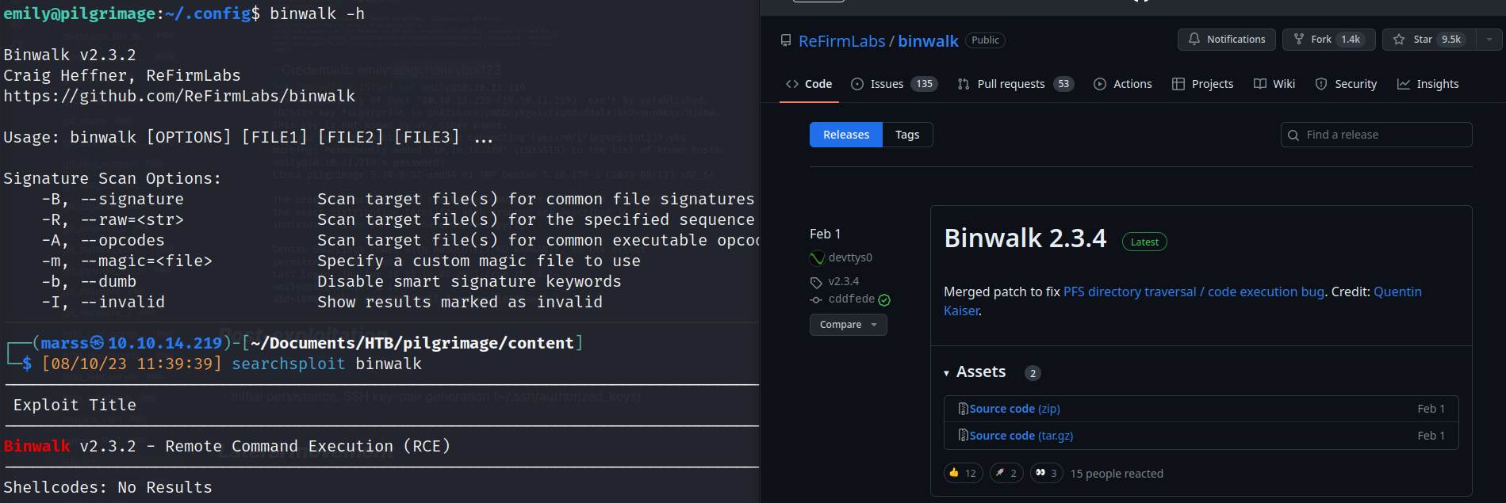Open the Projects tab
1506x503 pixels.
[x=1202, y=84]
